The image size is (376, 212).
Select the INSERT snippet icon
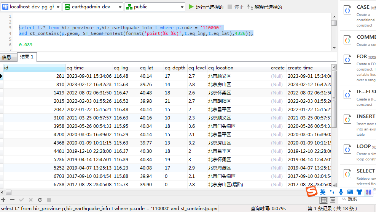click(x=347, y=119)
